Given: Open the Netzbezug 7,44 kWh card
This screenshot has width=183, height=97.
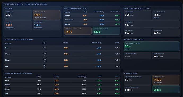Looking at the screenshot, I should coord(137,32).
